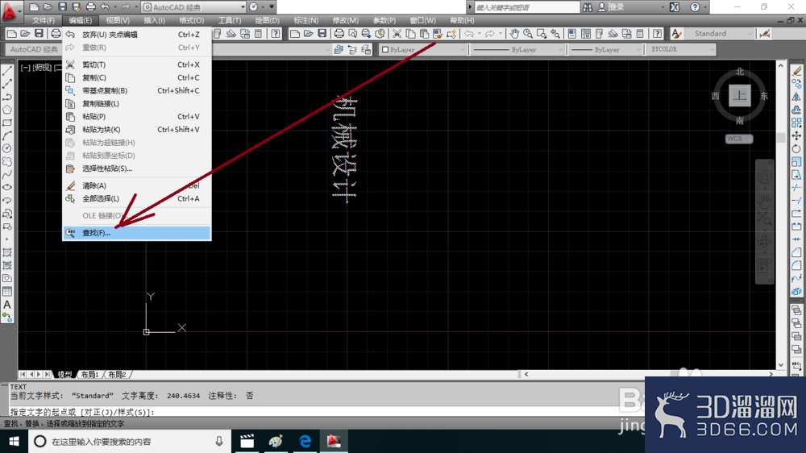Click the 登录 sign-in button
This screenshot has width=806, height=453.
pyautogui.click(x=611, y=7)
